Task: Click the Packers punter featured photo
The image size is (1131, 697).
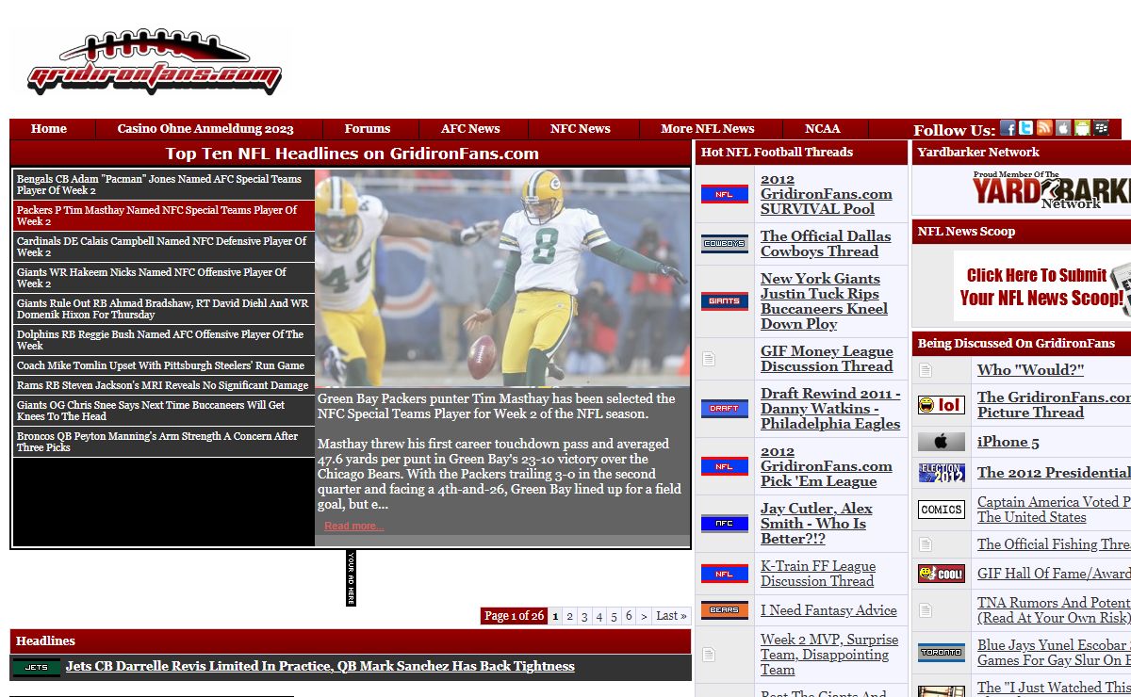Action: point(502,279)
